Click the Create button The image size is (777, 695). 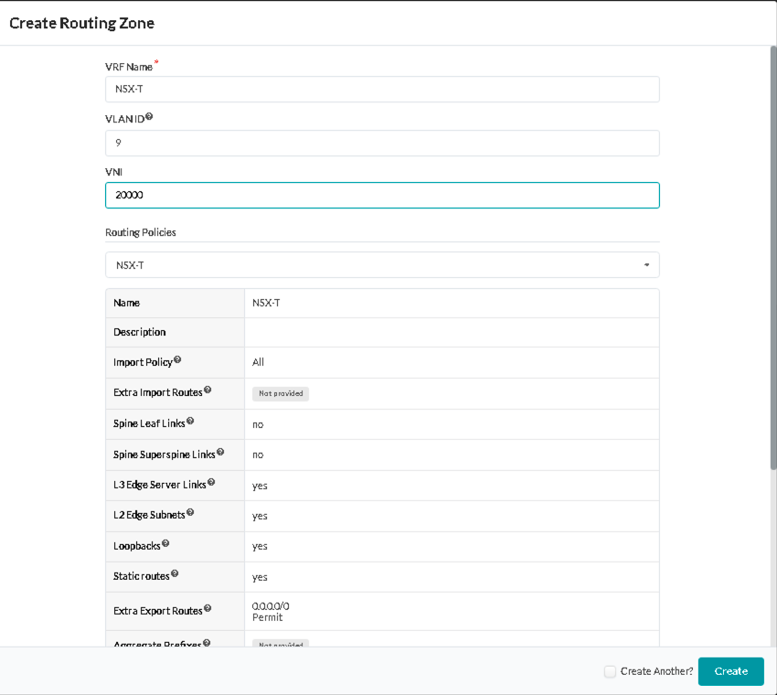pyautogui.click(x=730, y=671)
